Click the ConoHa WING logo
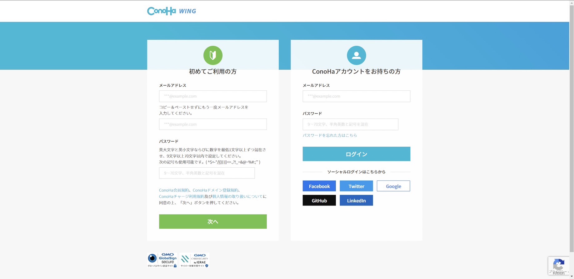This screenshot has width=574, height=279. (172, 11)
